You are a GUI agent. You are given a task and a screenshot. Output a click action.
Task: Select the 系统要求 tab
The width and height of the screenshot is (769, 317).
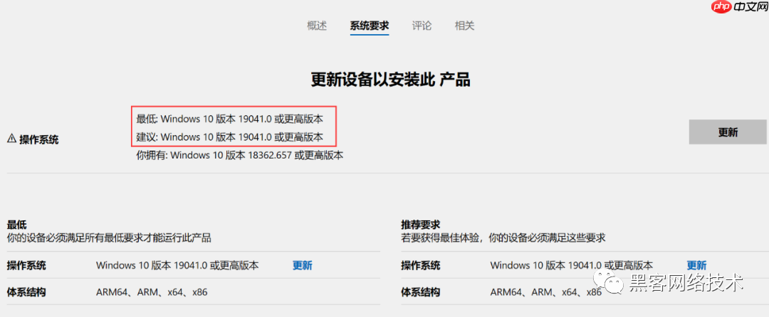[x=370, y=26]
